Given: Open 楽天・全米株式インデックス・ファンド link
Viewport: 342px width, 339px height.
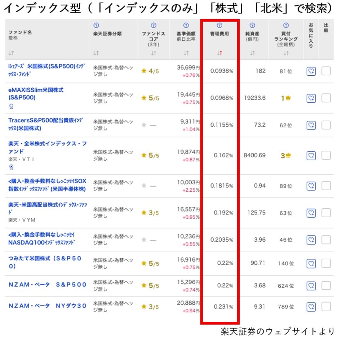Looking at the screenshot, I should [x=47, y=147].
